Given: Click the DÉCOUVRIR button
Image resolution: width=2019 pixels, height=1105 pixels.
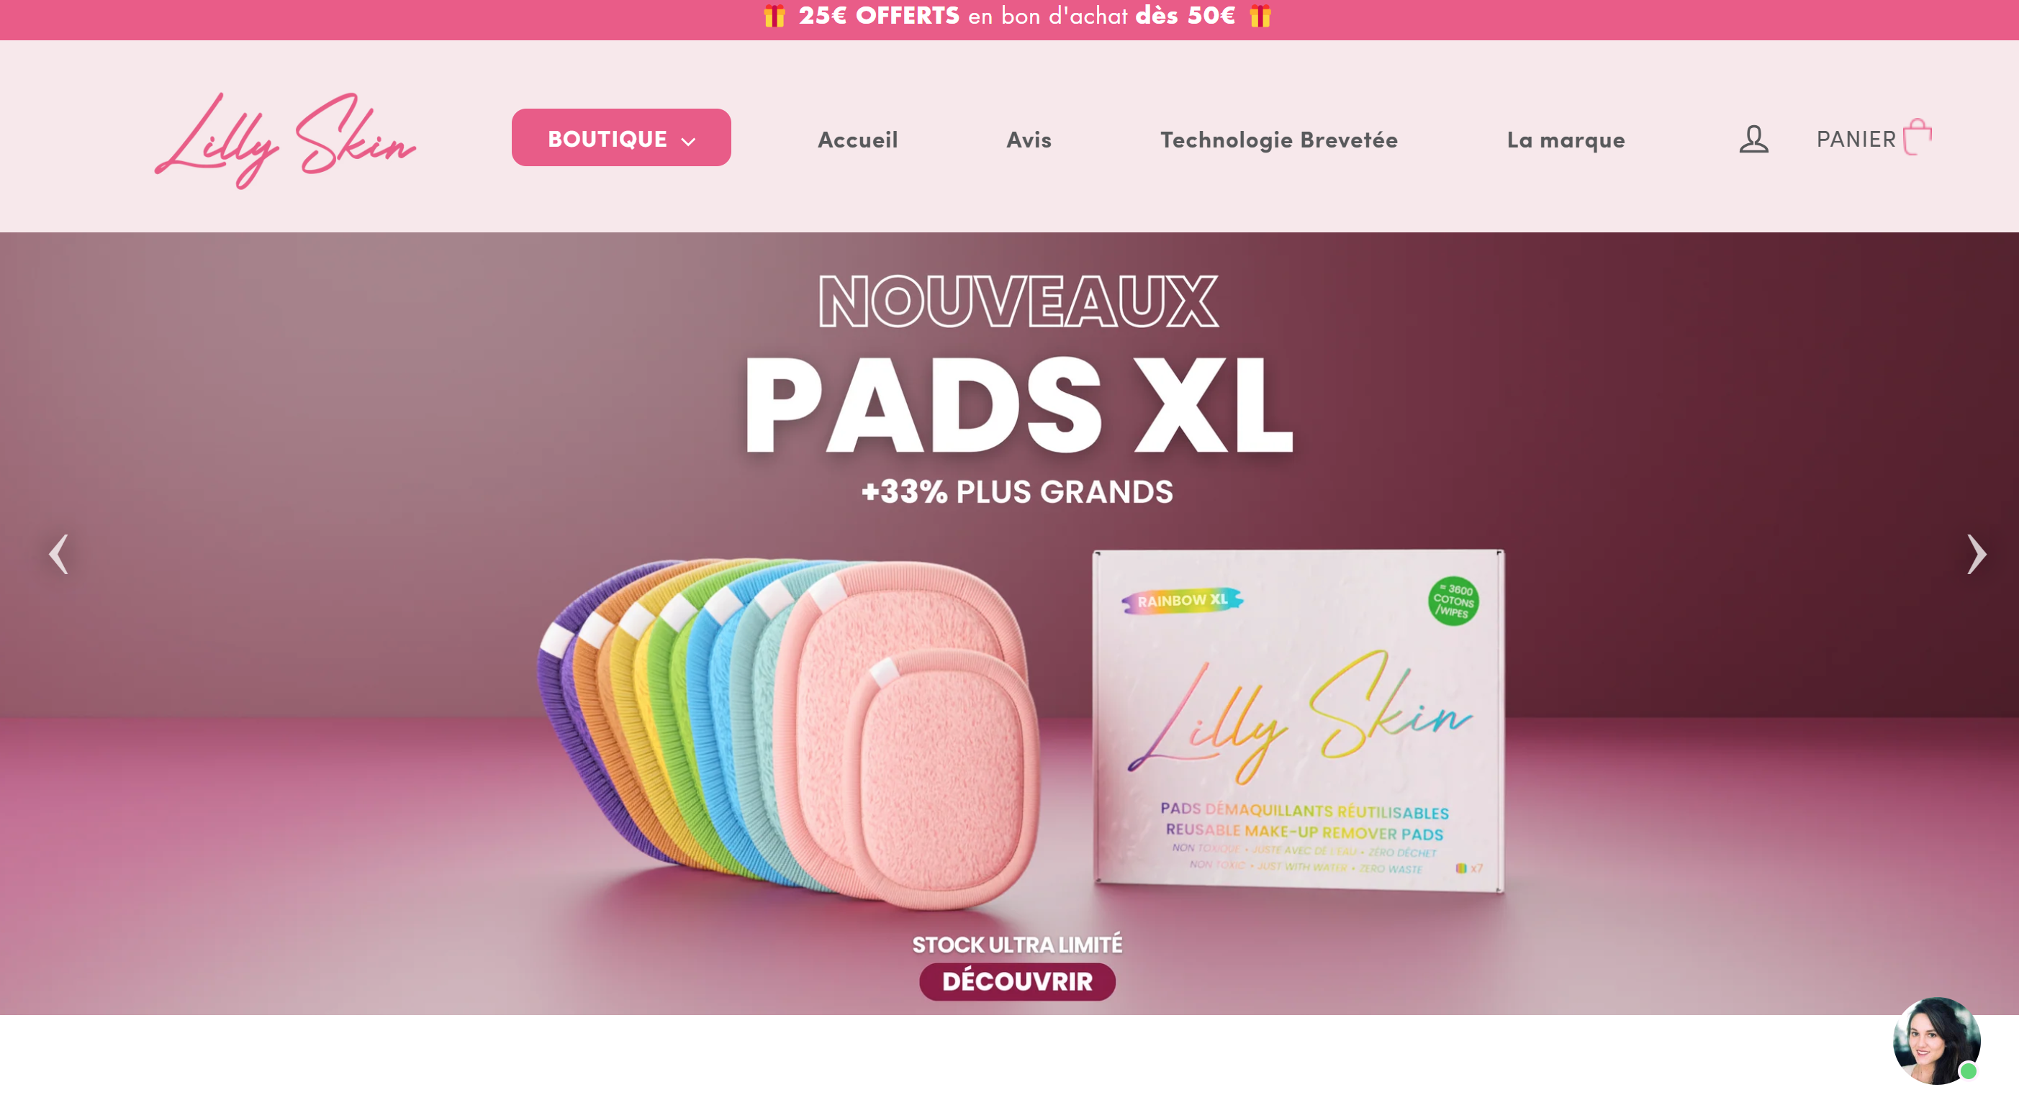Looking at the screenshot, I should (x=1016, y=981).
